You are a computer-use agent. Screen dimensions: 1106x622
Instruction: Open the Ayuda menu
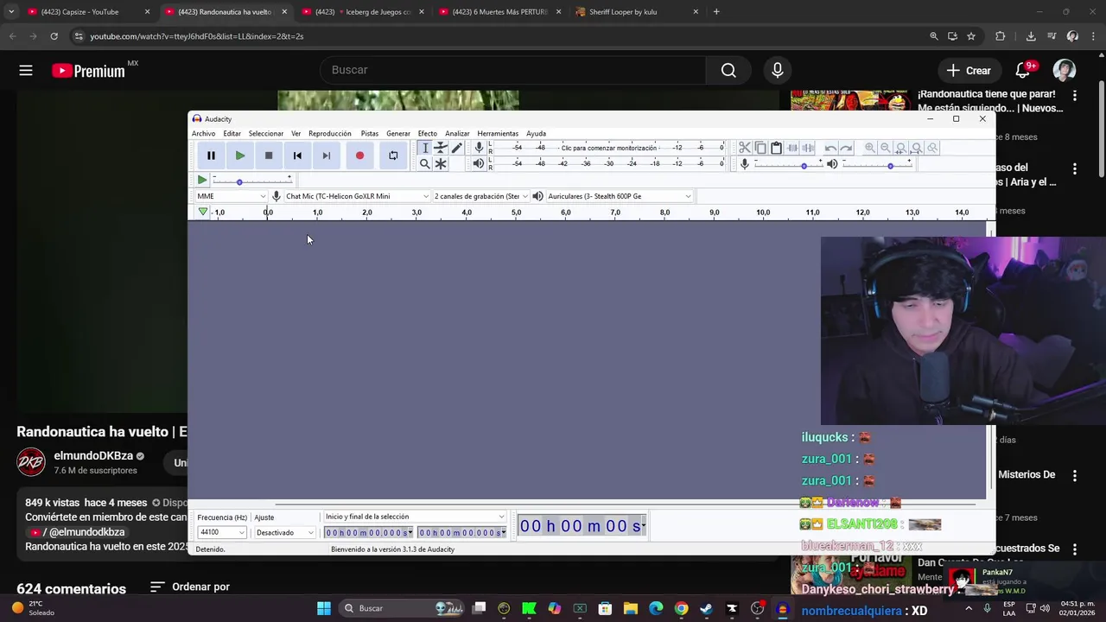click(537, 134)
